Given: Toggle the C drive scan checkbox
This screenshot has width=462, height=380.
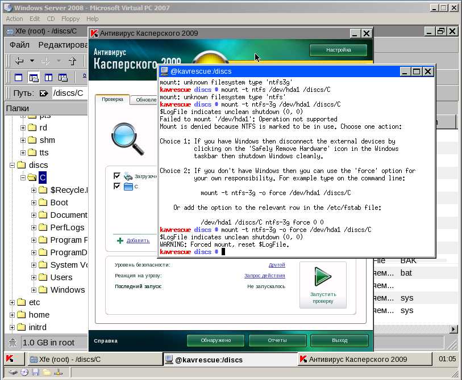Looking at the screenshot, I should pos(116,186).
